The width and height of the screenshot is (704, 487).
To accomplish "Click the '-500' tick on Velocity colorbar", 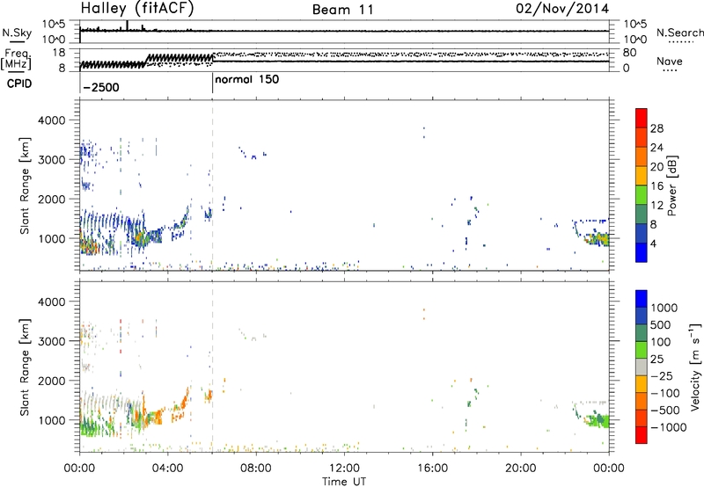I will [665, 410].
